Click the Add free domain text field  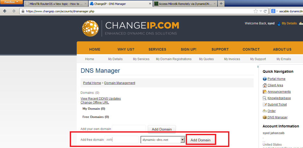(121, 140)
